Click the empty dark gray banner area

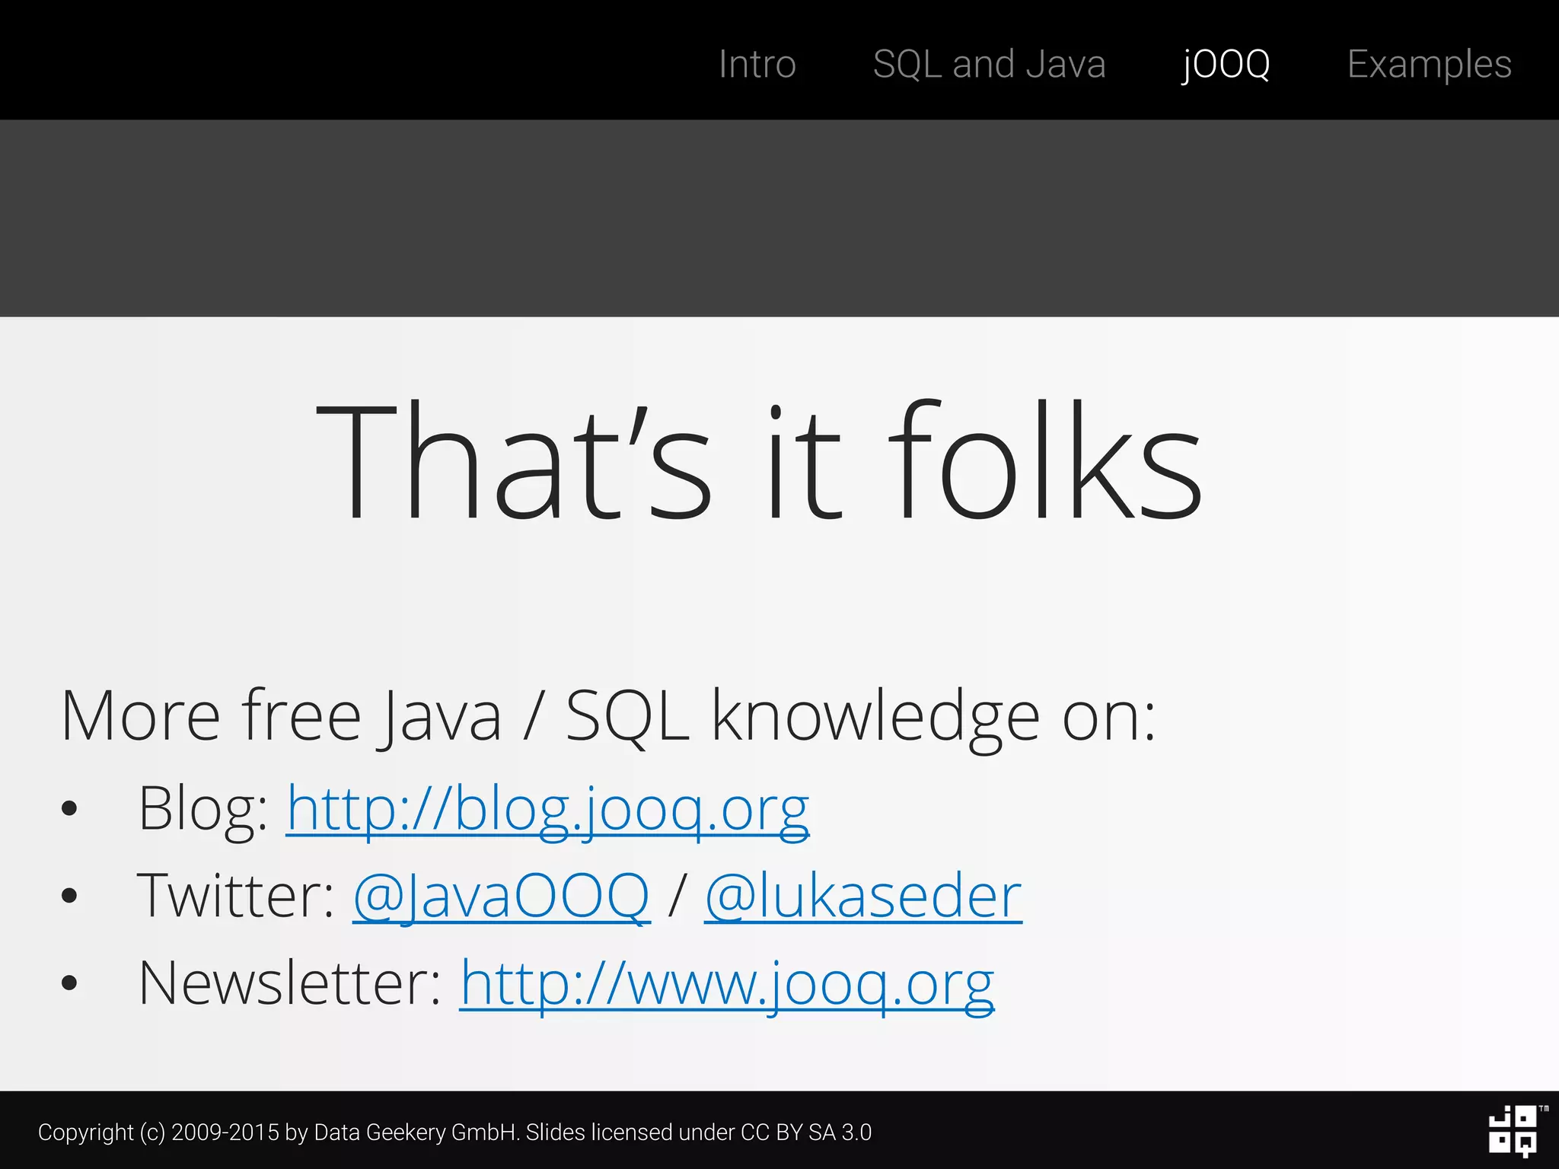coord(779,218)
